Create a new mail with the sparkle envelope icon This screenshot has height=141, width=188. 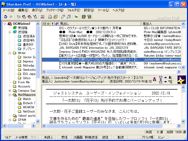tap(18, 17)
